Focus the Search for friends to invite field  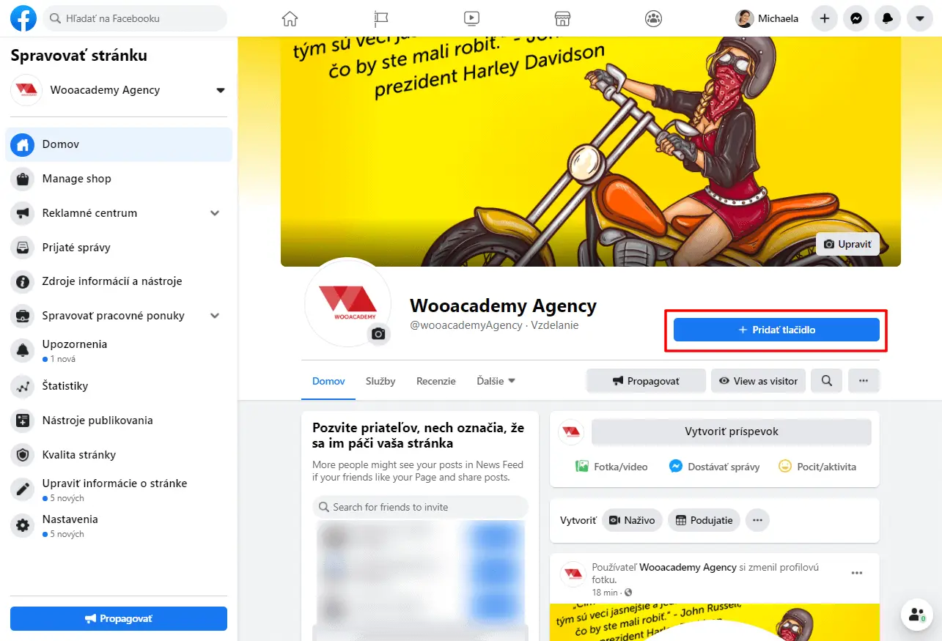pos(420,507)
